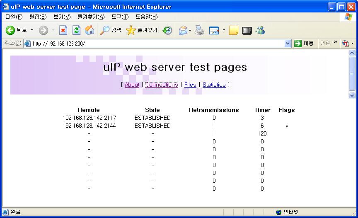Click the Edit page icon
The width and height of the screenshot is (358, 218).
tap(214, 30)
